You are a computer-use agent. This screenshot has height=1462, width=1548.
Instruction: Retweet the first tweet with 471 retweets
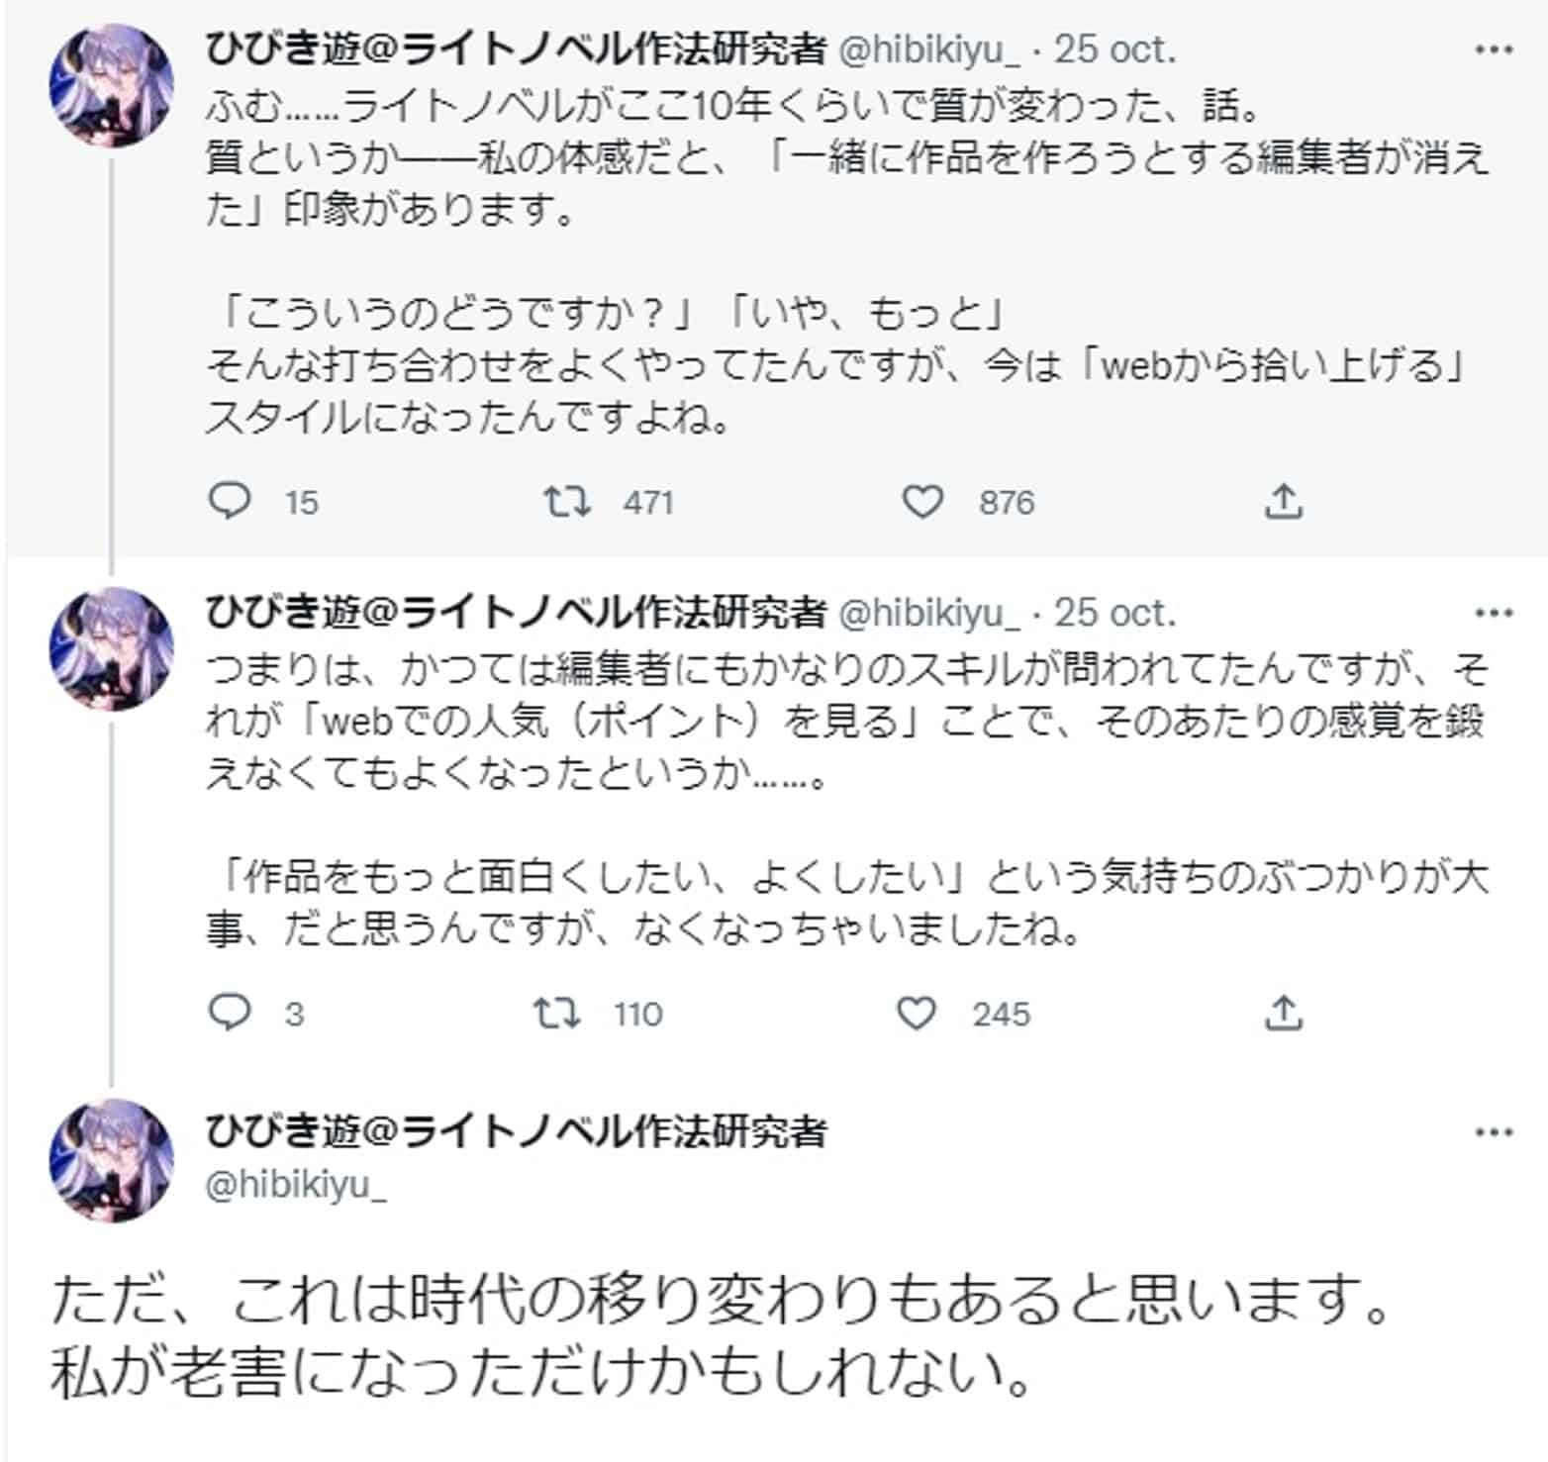[568, 502]
